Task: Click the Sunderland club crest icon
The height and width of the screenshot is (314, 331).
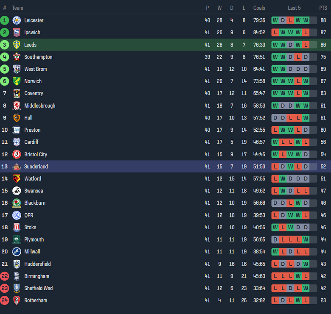Action: (x=17, y=167)
